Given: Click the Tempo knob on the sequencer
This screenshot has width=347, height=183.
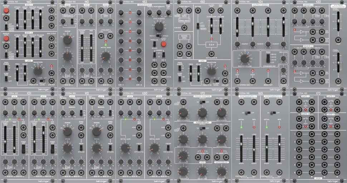Looking at the screenshot, I should (149, 12).
